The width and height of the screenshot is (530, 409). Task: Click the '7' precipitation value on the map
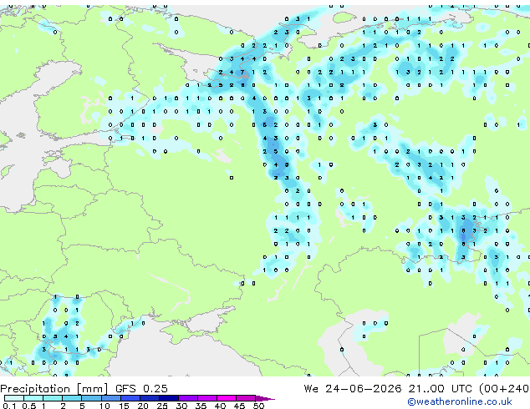[242, 72]
